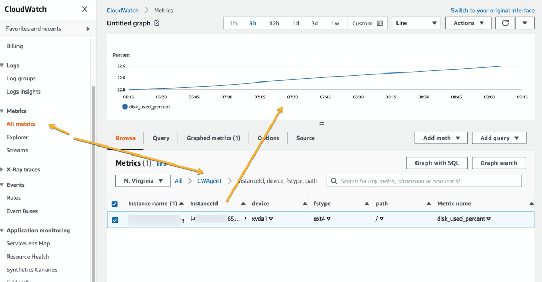Screen dimensions: 542x282
Task: Open Event Buses under Events
Action: (22, 211)
